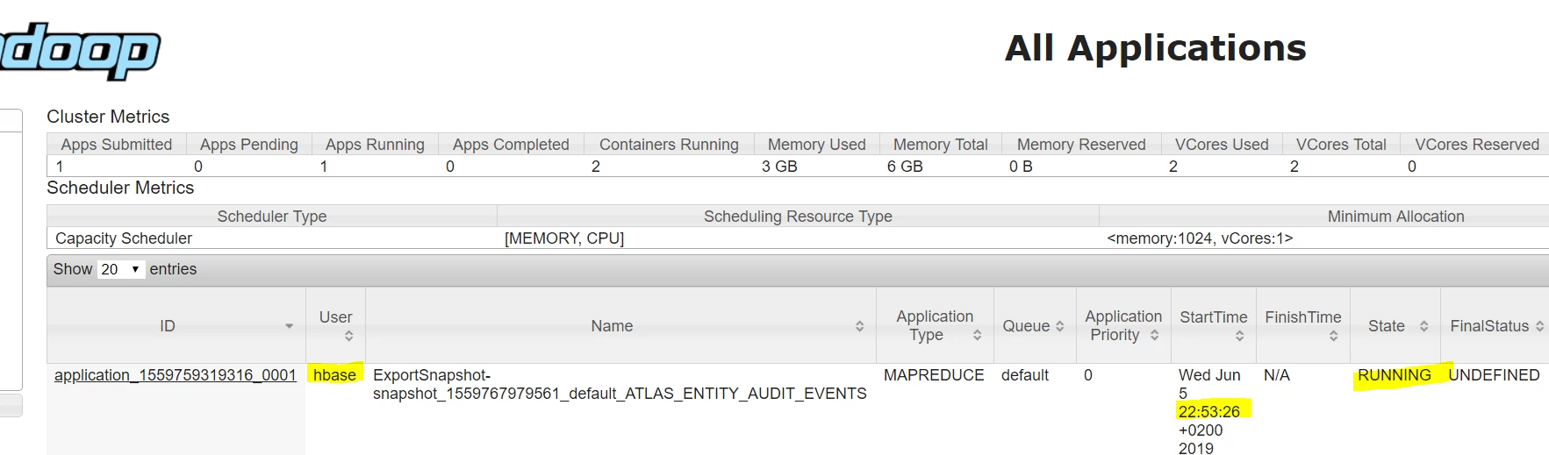Click the Apps Pending metric header

(249, 145)
